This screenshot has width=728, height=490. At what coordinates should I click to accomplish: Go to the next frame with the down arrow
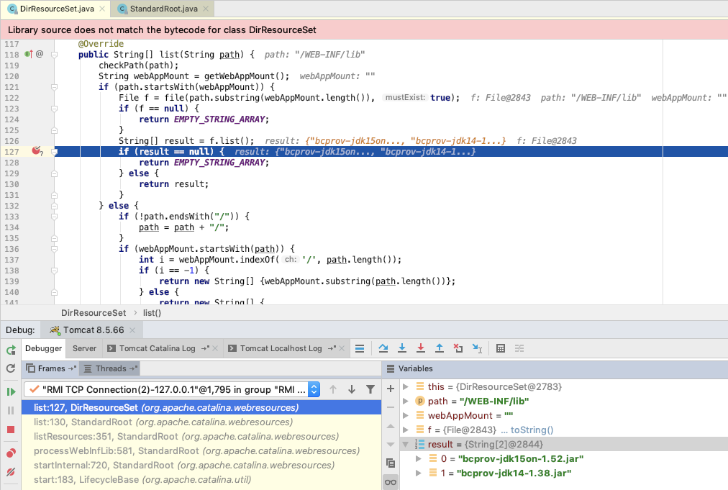click(352, 389)
